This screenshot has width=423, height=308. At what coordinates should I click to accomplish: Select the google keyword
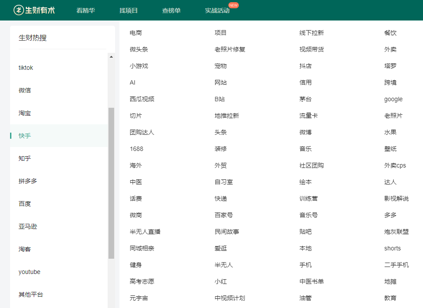[x=393, y=99]
